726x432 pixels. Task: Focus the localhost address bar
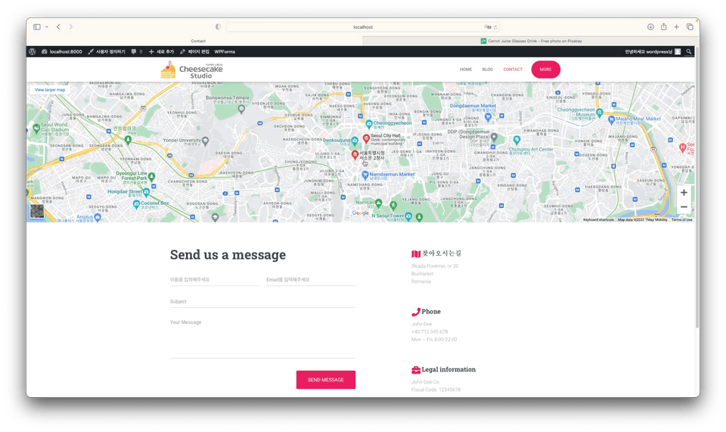tap(363, 26)
